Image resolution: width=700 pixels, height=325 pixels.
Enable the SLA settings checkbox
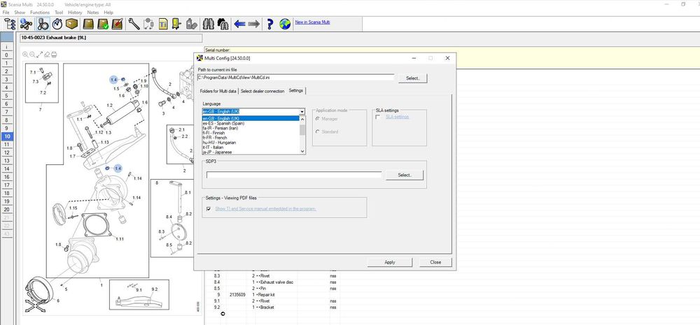coord(379,117)
